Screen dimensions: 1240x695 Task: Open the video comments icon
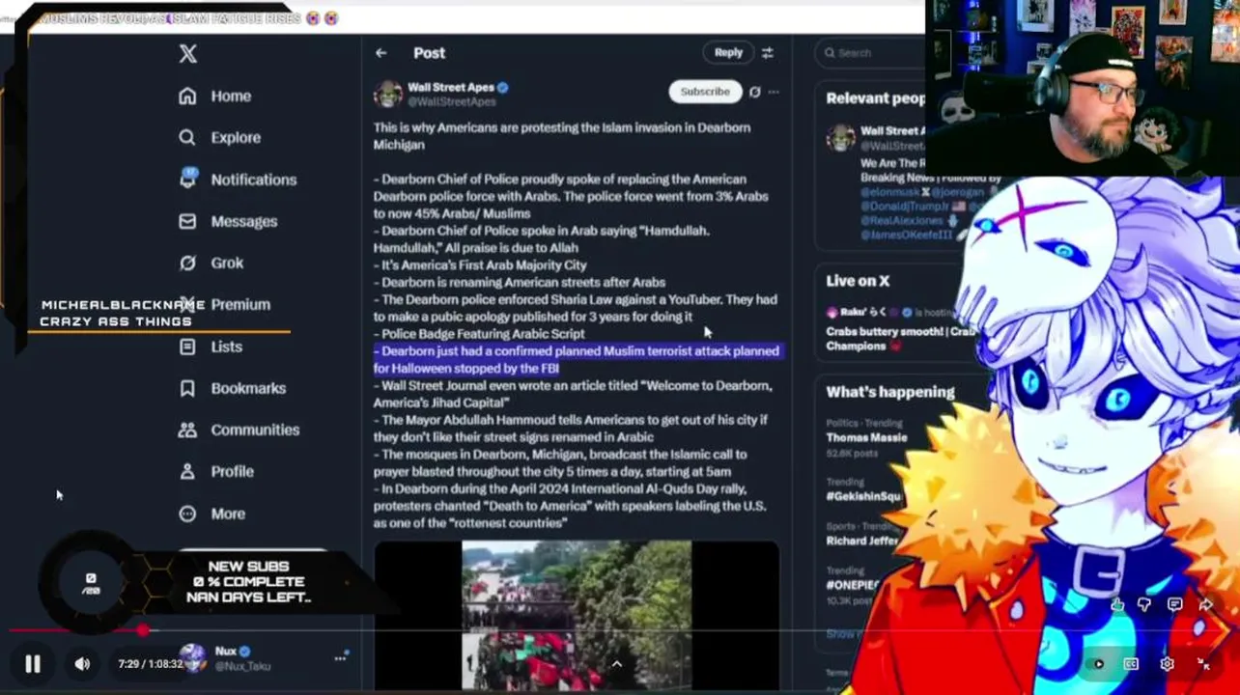coord(1174,604)
